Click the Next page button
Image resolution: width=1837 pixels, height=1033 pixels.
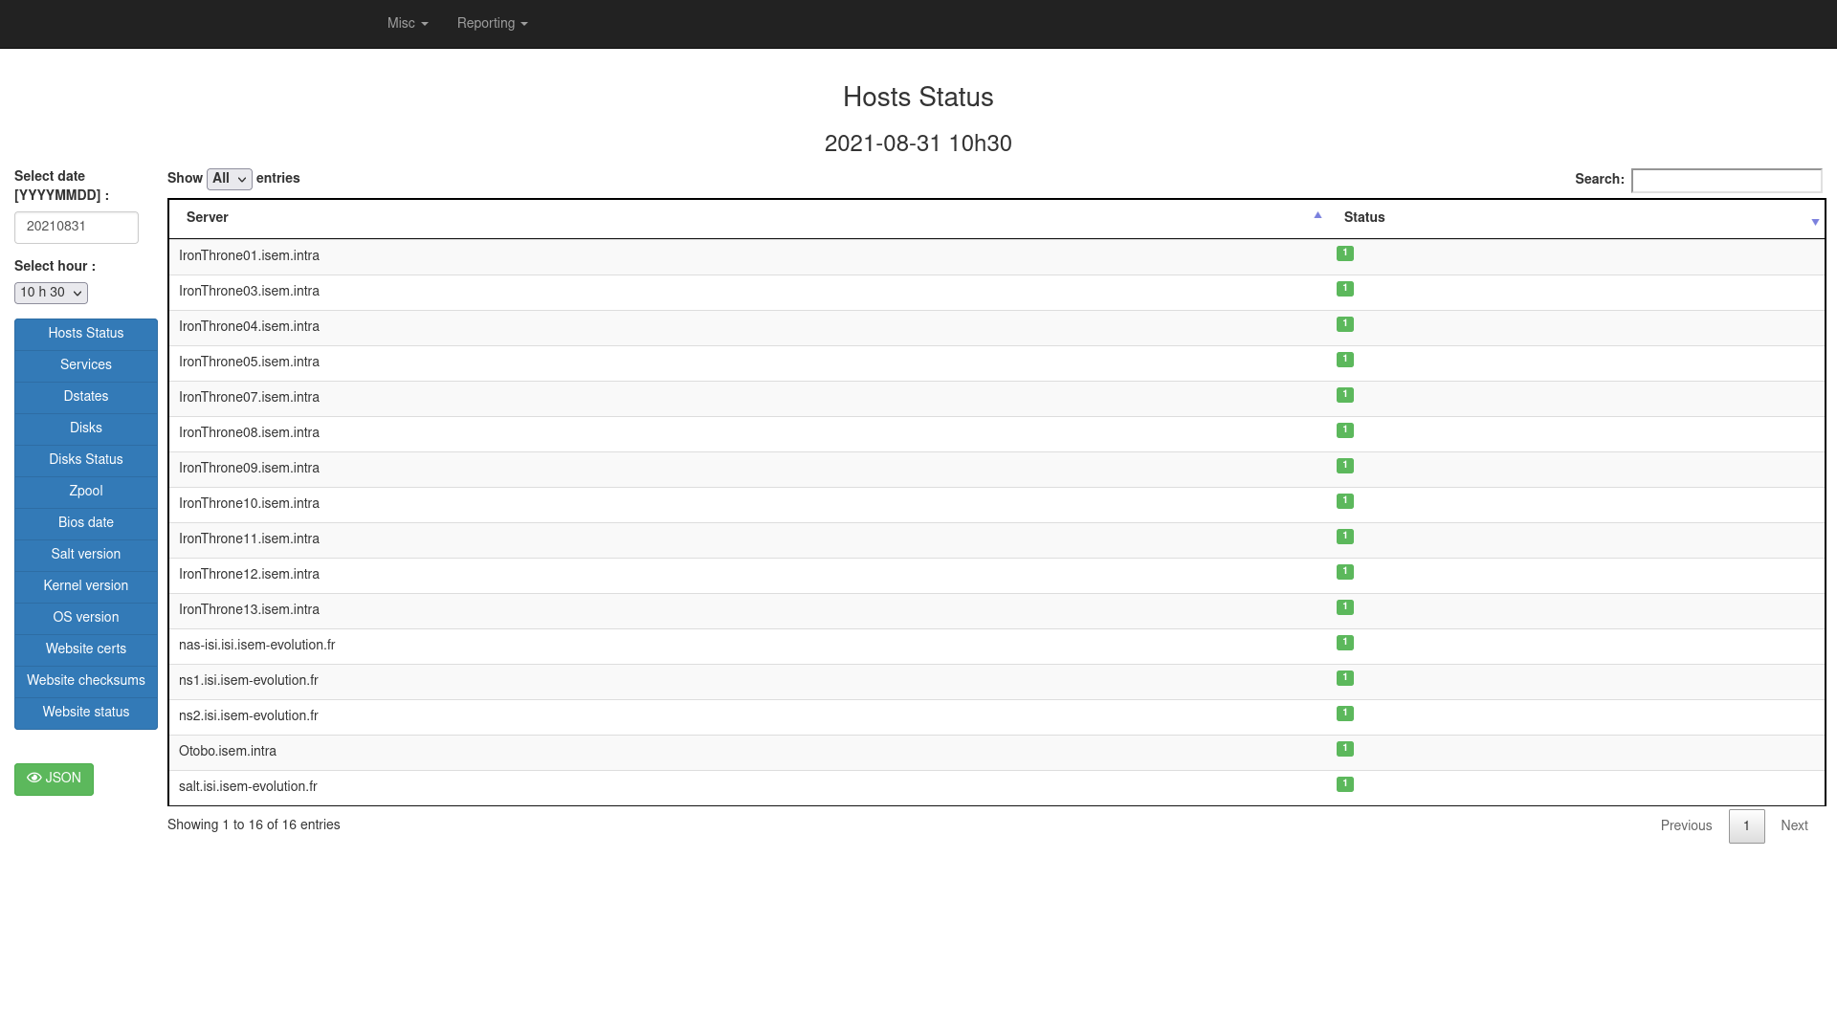(x=1794, y=824)
